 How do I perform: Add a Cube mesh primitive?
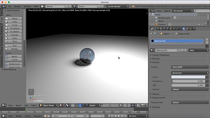click(x=13, y=22)
